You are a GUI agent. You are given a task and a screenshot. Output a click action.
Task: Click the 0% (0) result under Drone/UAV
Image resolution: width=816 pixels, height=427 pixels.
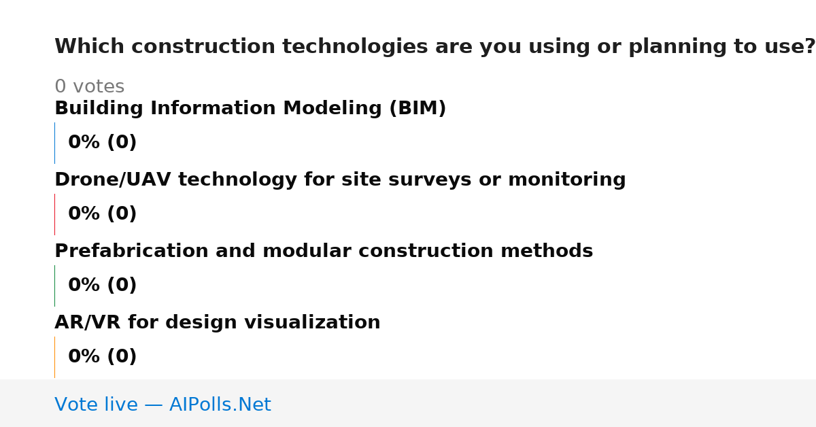click(x=102, y=214)
